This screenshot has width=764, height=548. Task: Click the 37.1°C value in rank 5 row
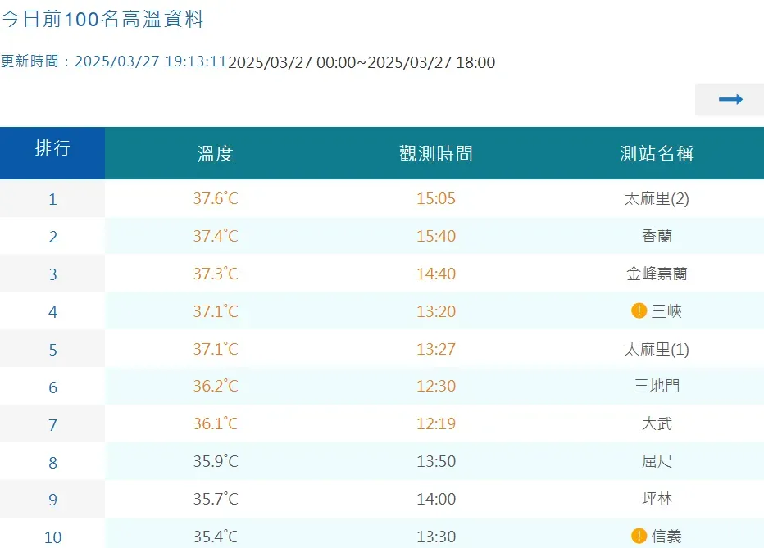pos(216,349)
